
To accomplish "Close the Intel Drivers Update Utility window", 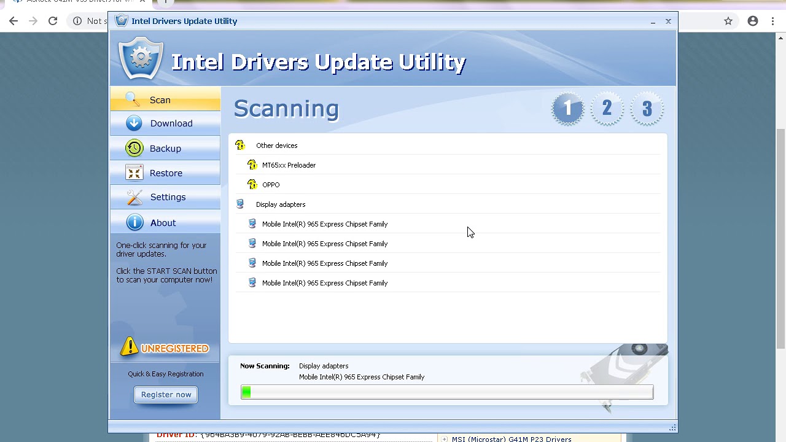I will (668, 21).
